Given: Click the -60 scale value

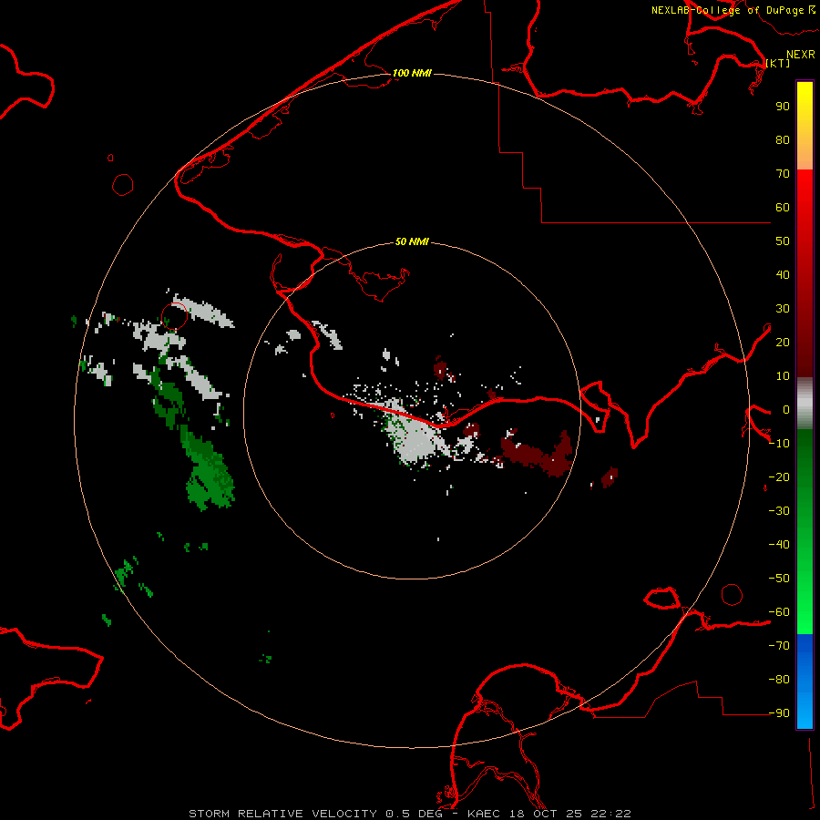Looking at the screenshot, I should (779, 612).
